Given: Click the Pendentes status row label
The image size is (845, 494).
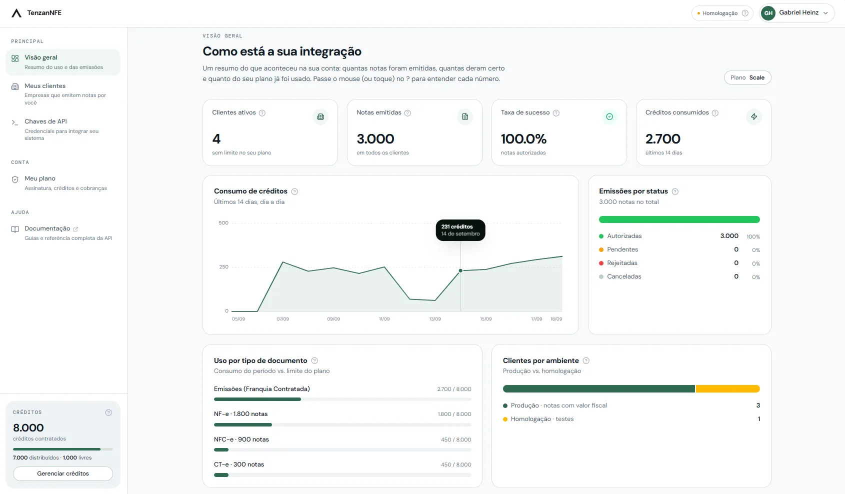Looking at the screenshot, I should pyautogui.click(x=622, y=249).
